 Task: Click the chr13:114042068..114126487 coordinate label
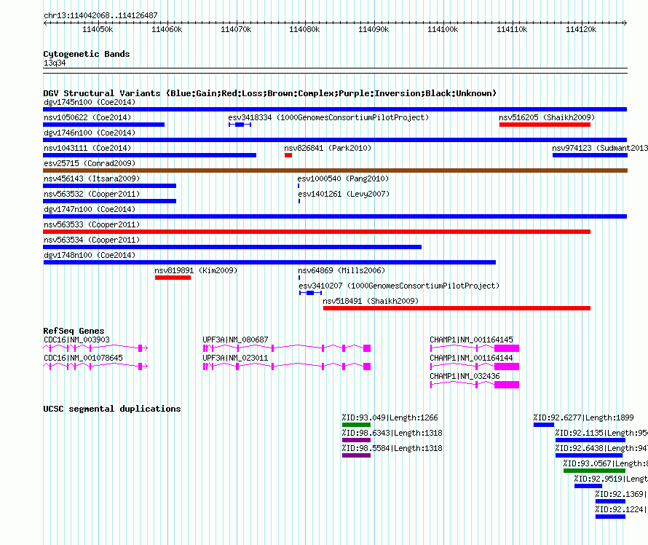pos(100,15)
